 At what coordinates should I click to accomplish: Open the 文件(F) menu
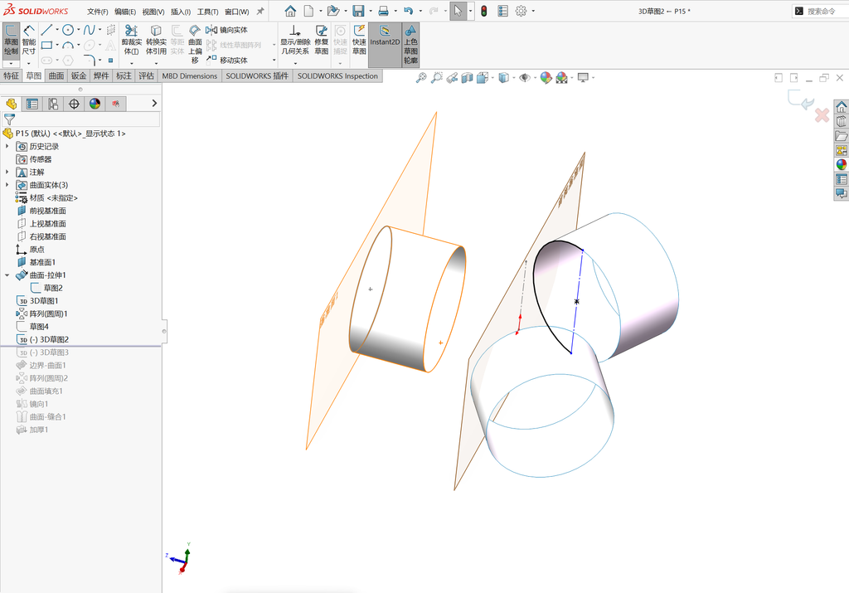click(98, 12)
